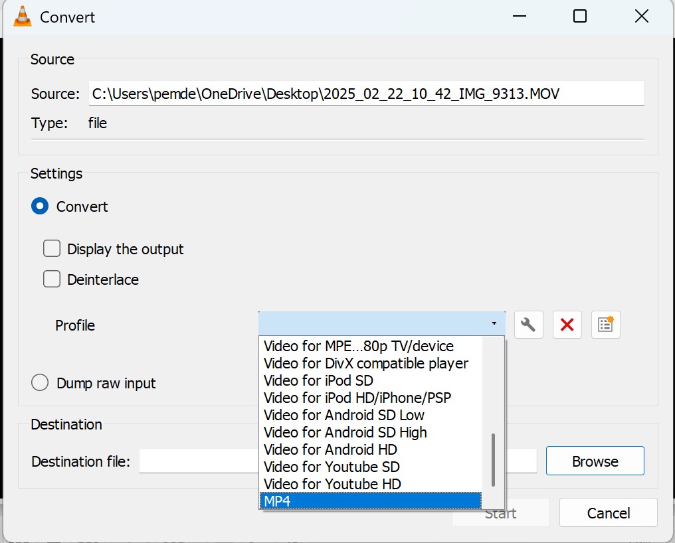Select the "Dump raw input" radio button
Screen dimensions: 675x543
pyautogui.click(x=40, y=382)
